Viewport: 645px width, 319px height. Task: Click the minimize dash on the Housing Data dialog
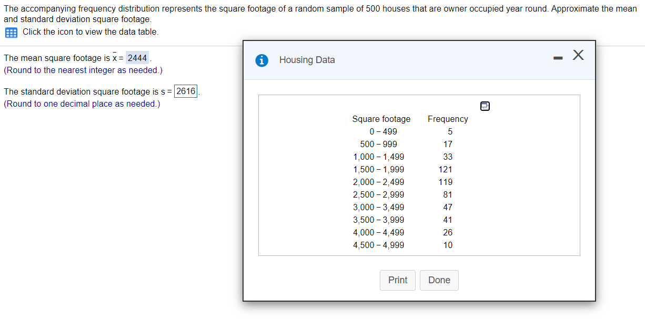point(558,55)
